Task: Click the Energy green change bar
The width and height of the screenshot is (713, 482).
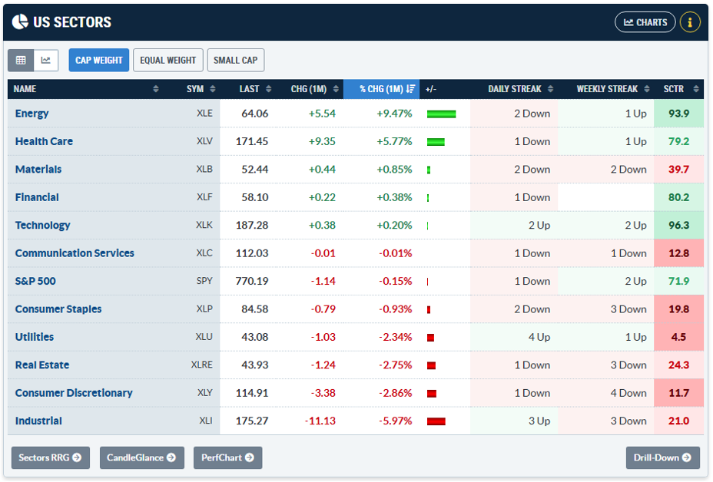Action: tap(442, 114)
